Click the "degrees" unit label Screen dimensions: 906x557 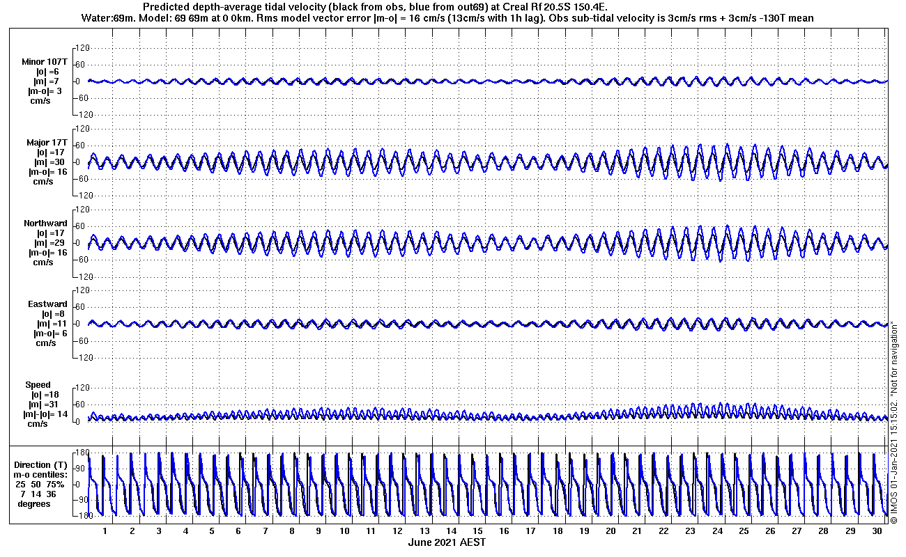click(34, 503)
